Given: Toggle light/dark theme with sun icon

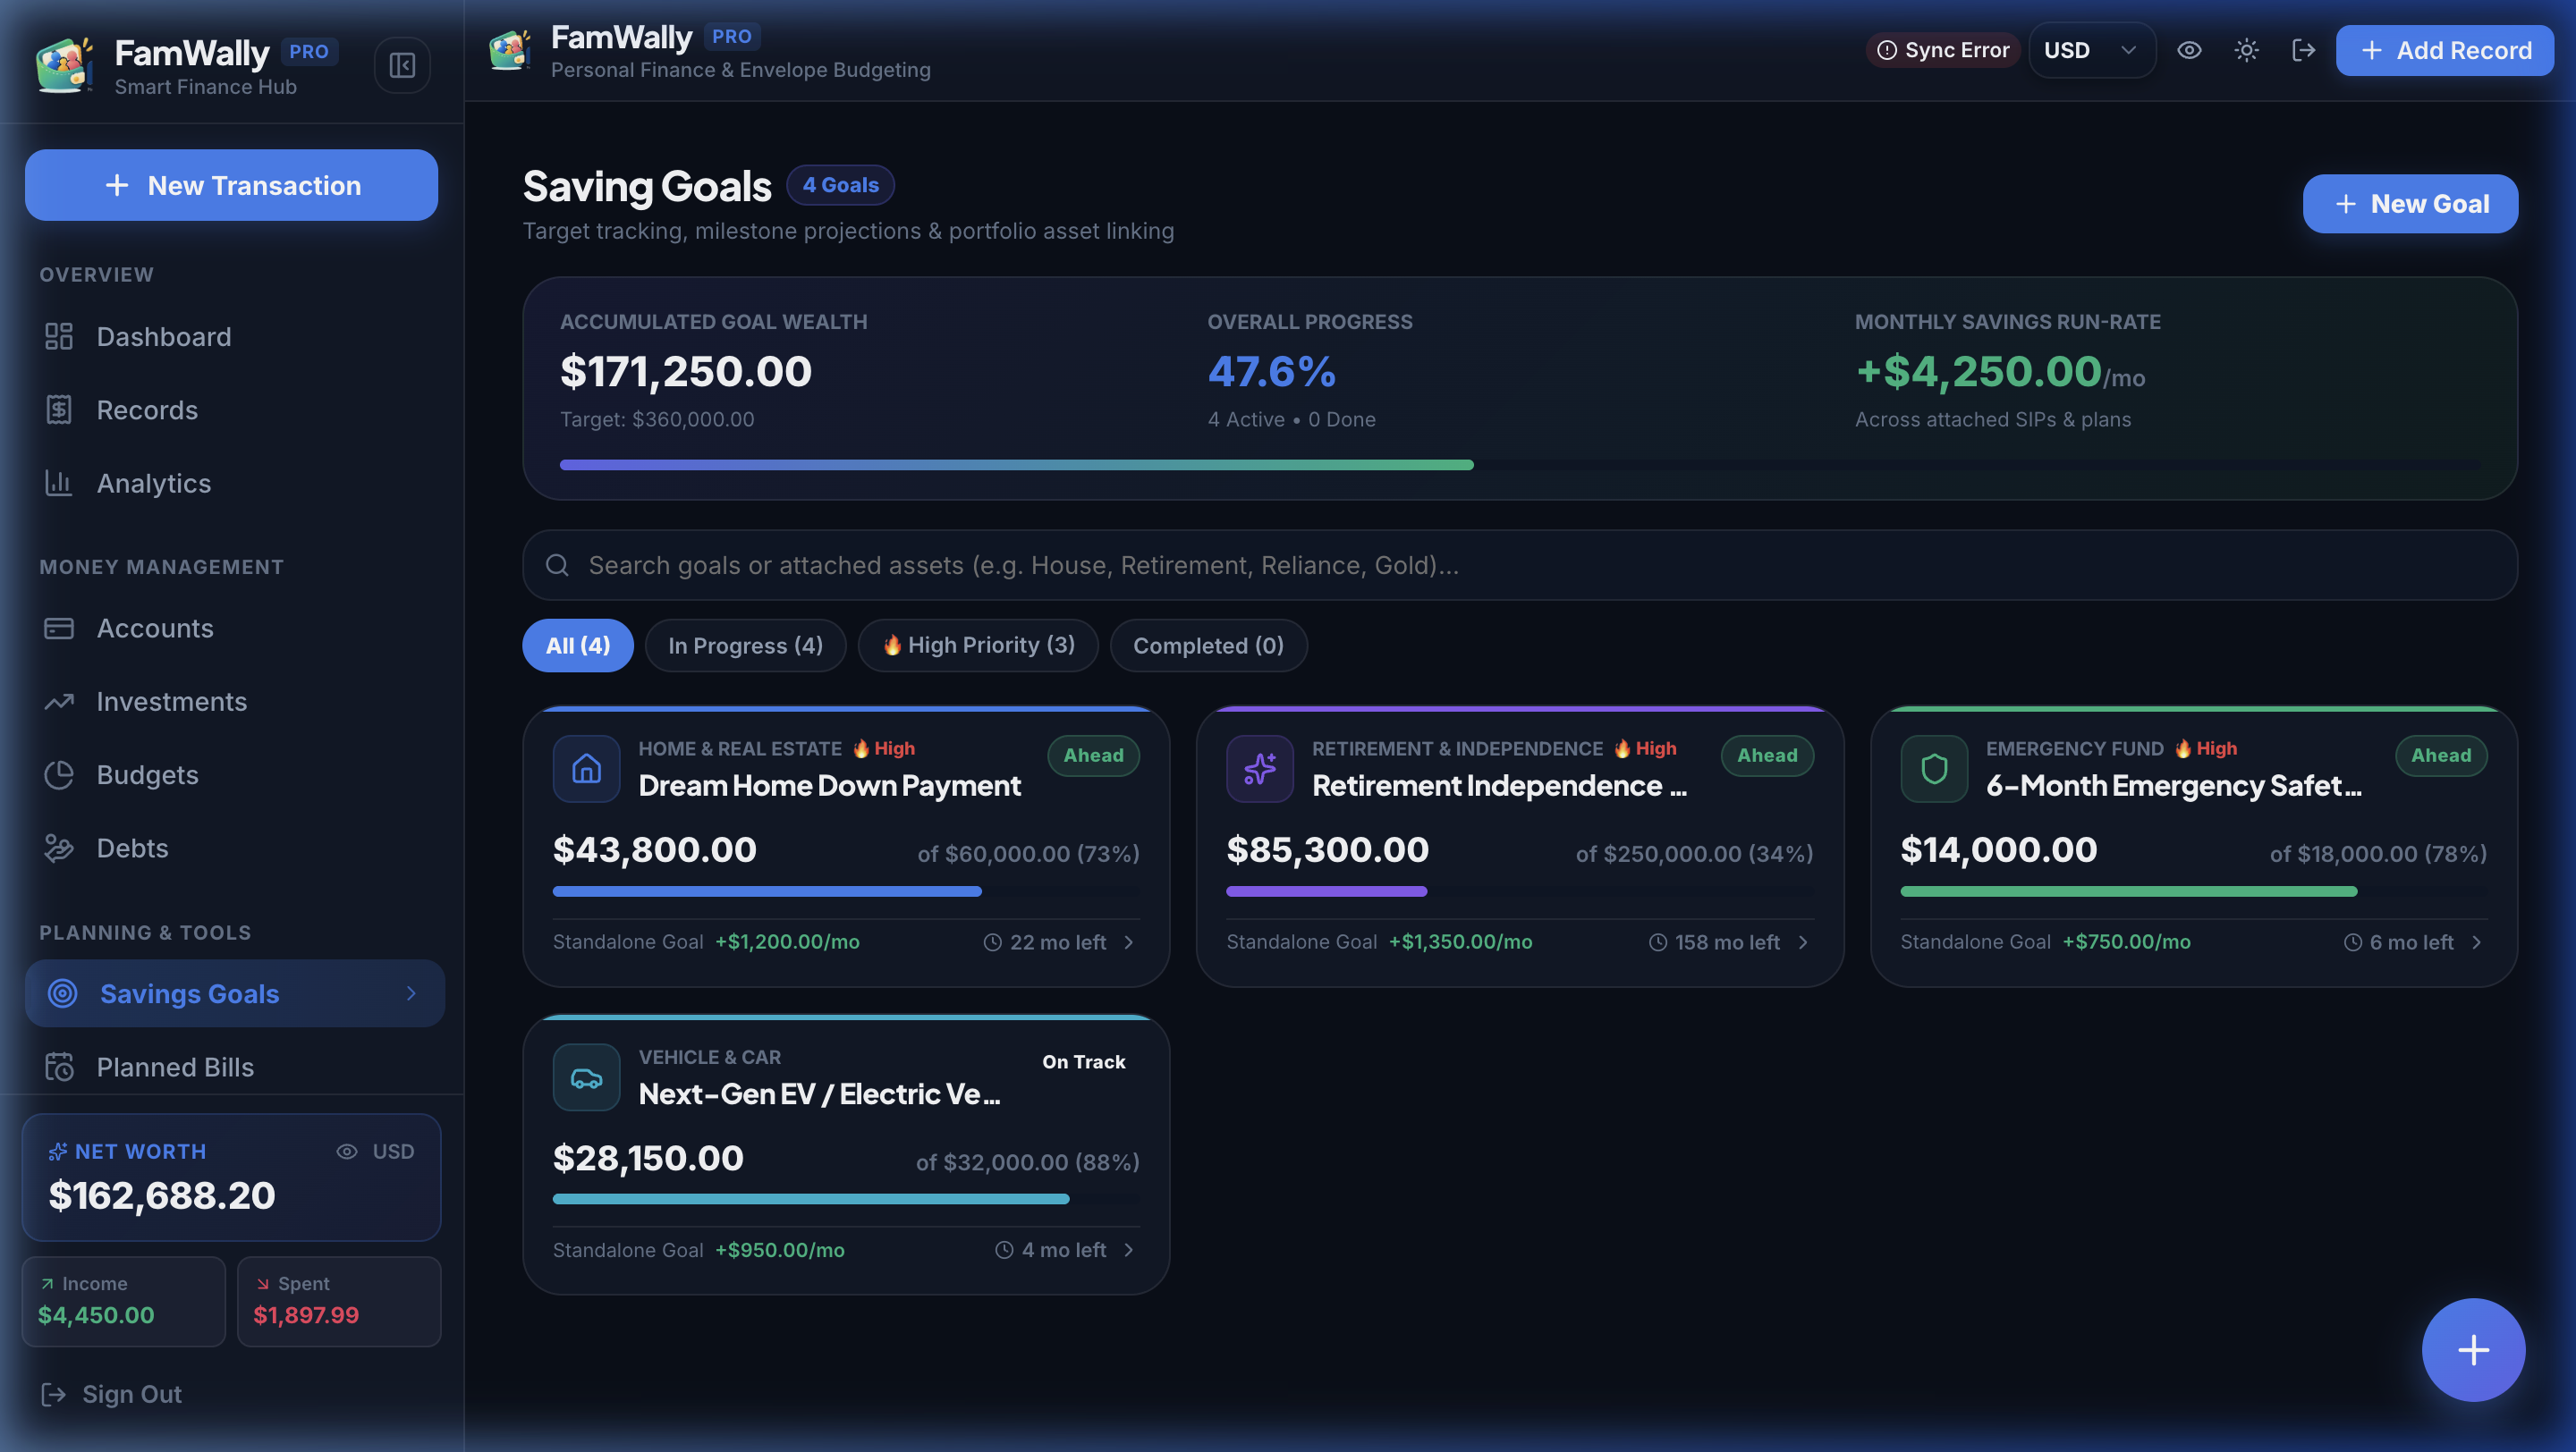Looking at the screenshot, I should point(2247,50).
